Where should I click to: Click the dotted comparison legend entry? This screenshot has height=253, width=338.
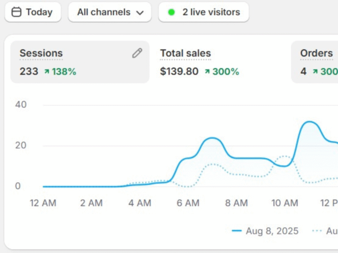[x=325, y=231]
